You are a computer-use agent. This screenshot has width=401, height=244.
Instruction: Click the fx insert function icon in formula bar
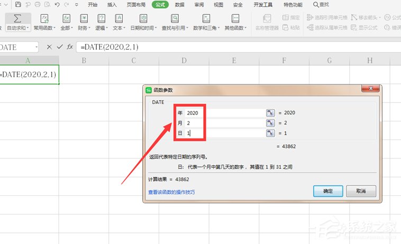click(70, 47)
